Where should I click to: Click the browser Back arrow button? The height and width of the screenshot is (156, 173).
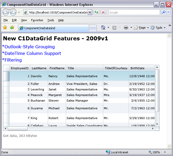tap(6, 12)
